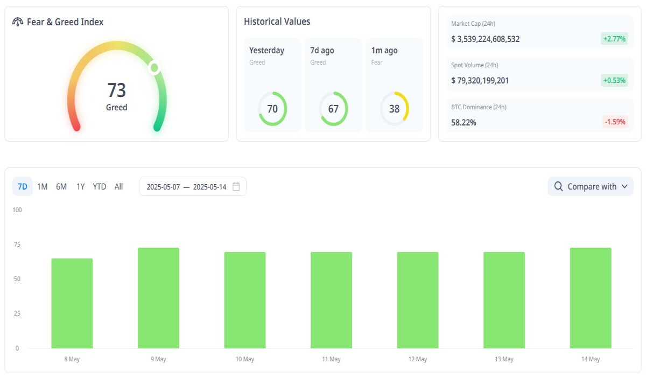
Task: Click the 11 May bar in chart
Action: [331, 300]
